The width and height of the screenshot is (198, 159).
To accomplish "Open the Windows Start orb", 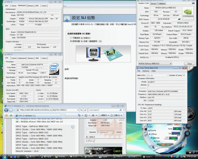I will coord(4,157).
